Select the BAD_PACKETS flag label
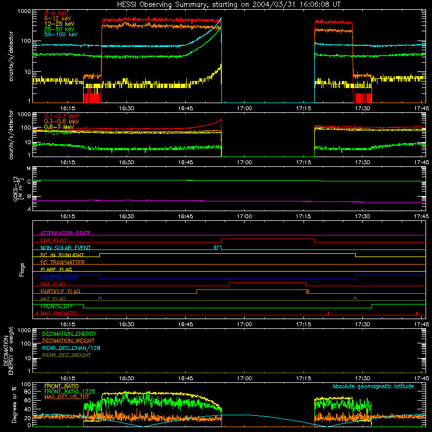The image size is (432, 432). (x=59, y=313)
